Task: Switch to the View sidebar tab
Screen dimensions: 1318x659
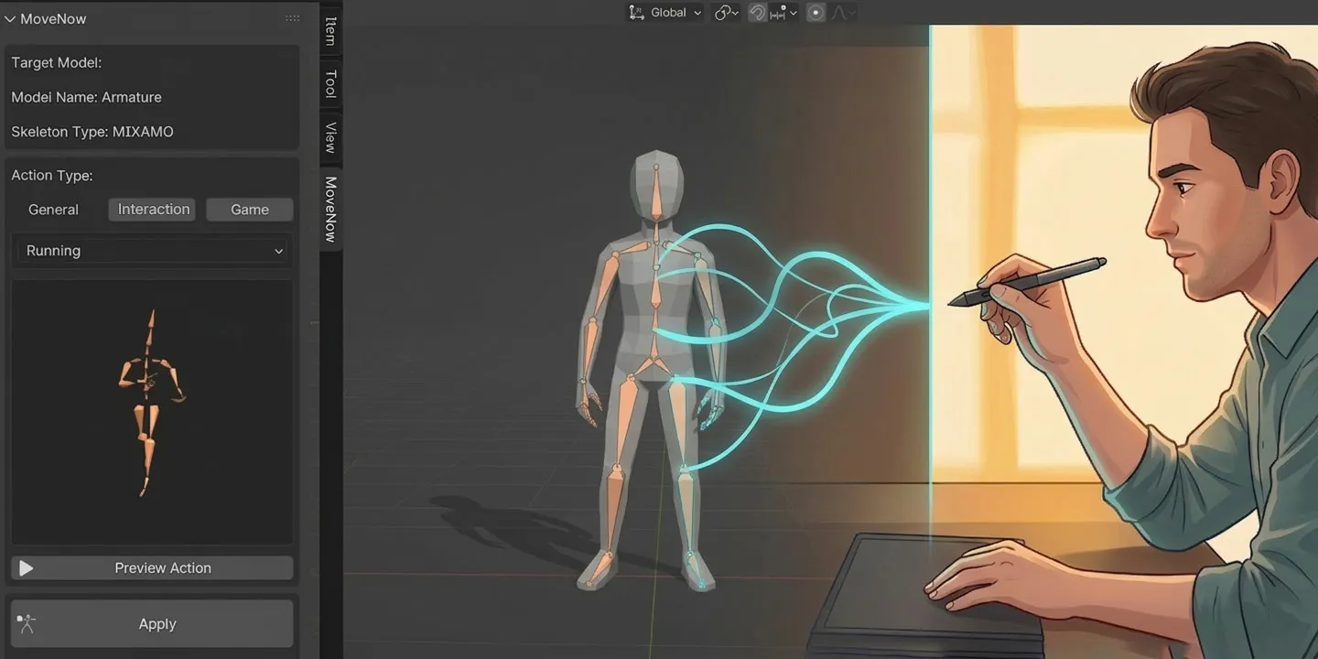Action: coord(331,137)
